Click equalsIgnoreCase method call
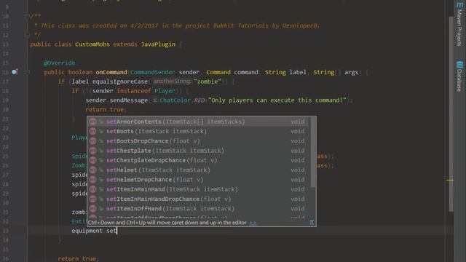This screenshot has width=466, height=262. [x=119, y=82]
